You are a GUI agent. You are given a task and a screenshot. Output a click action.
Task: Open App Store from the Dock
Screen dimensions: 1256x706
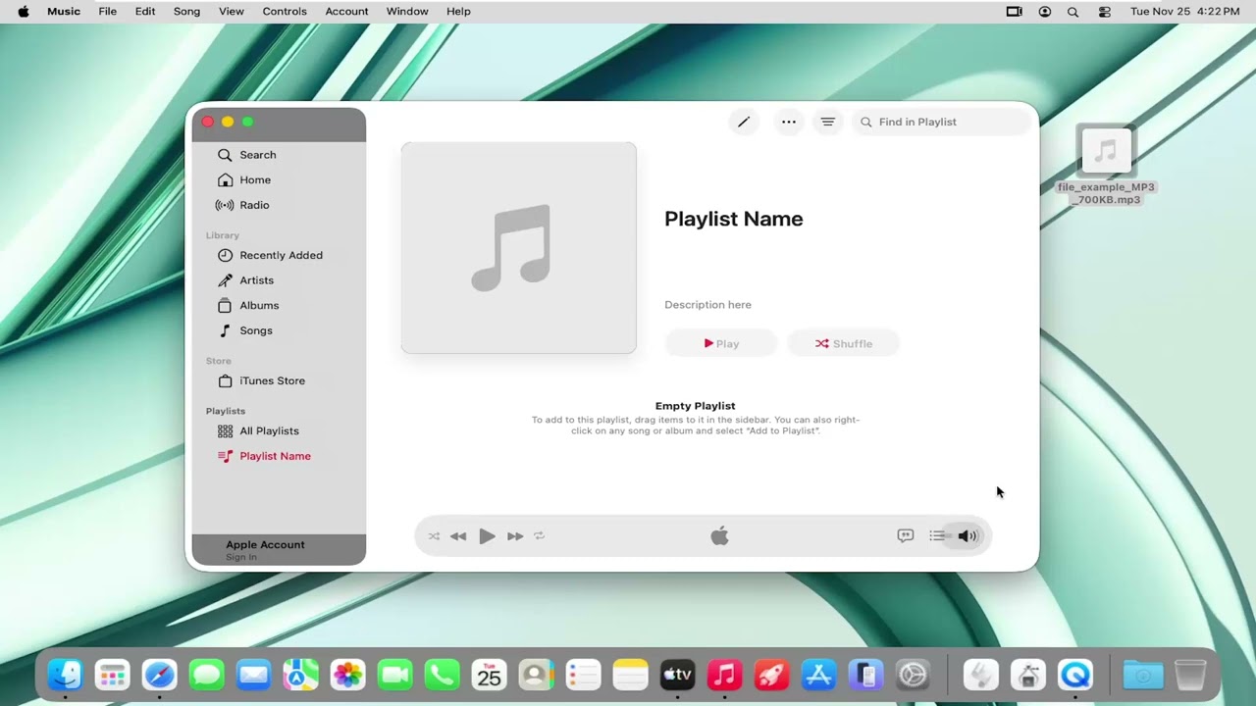(818, 675)
